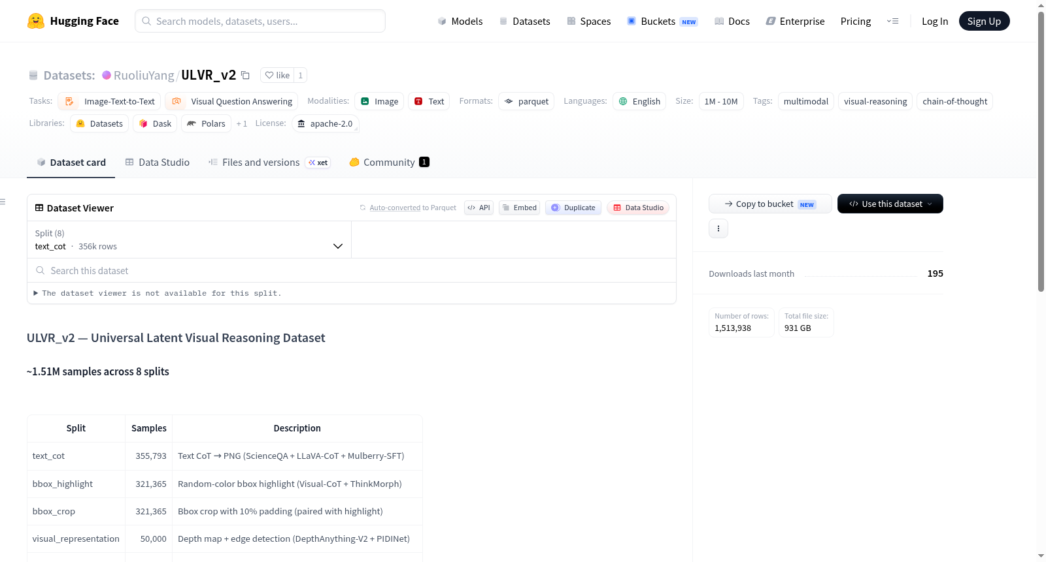Open Spaces in the top navigation
Screen dimensions: 1046x562
point(588,21)
